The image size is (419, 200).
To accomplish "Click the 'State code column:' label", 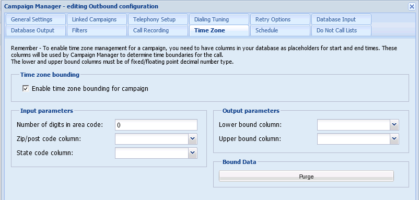I will click(45, 153).
